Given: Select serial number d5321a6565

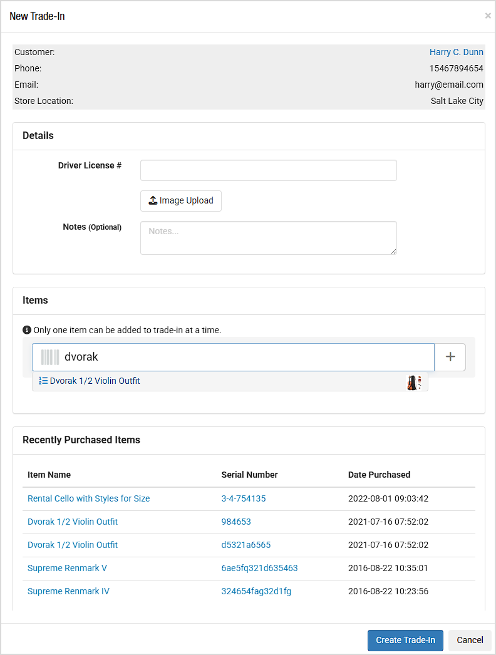Looking at the screenshot, I should click(246, 545).
